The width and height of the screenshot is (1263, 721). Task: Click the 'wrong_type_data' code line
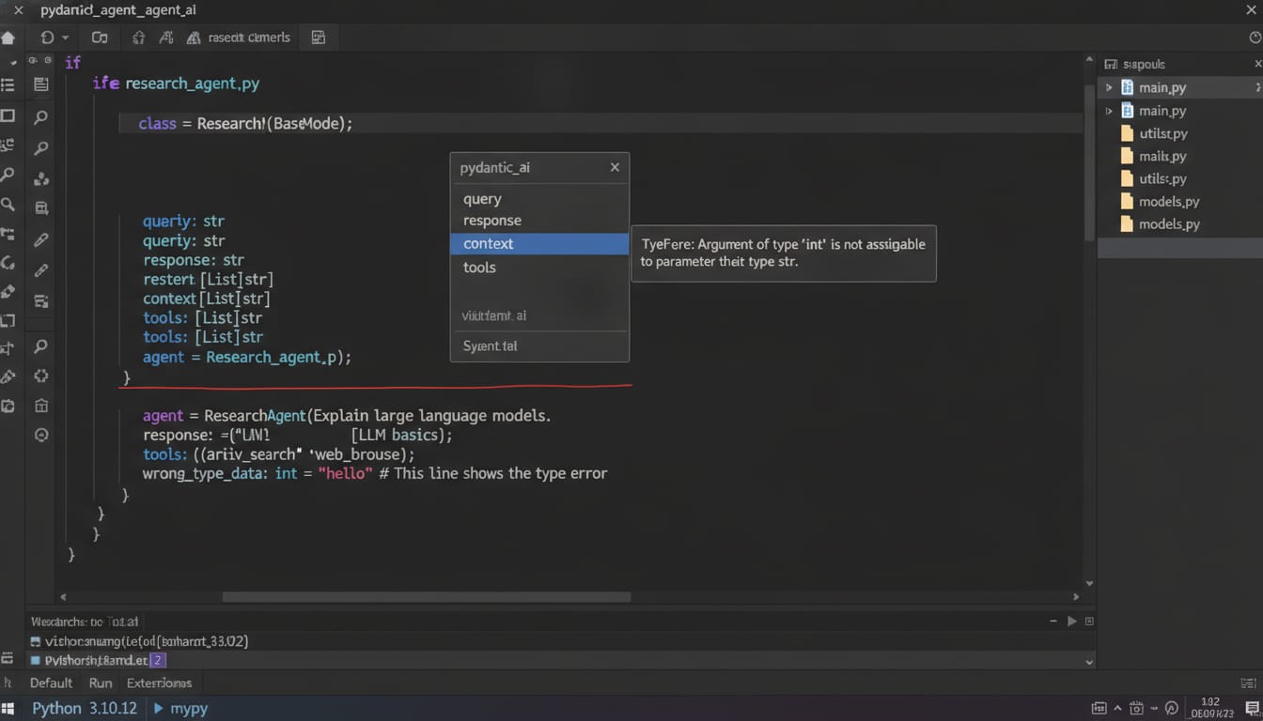coord(375,473)
